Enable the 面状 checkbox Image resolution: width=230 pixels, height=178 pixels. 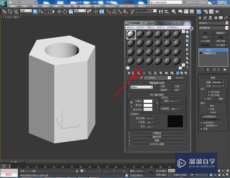tap(172, 90)
